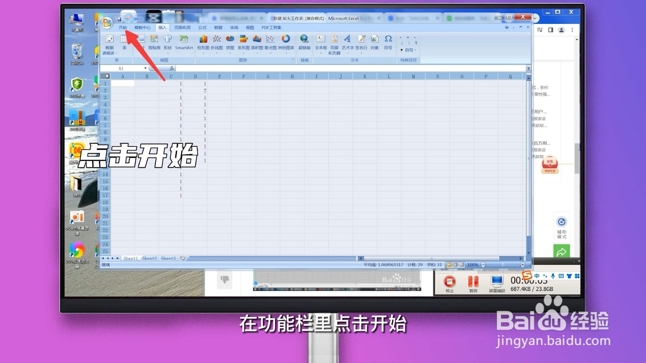Click the insert function fx button
This screenshot has height=363, width=646.
[172, 68]
